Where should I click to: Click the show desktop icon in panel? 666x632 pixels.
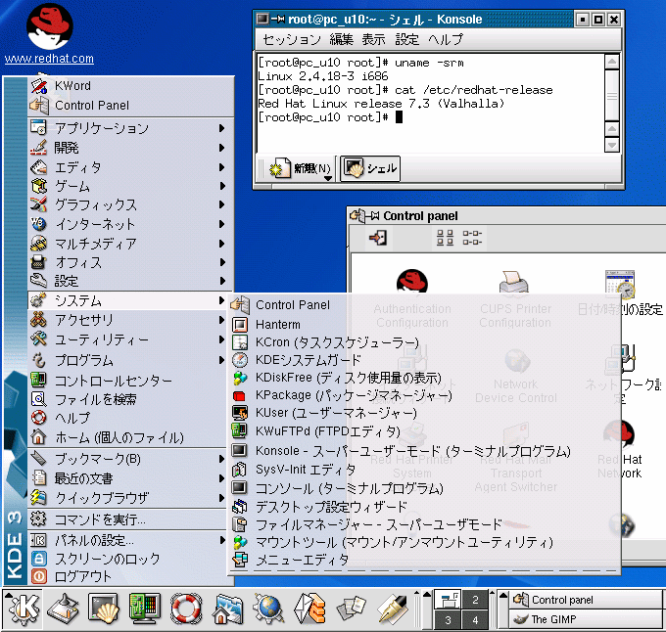click(x=63, y=609)
